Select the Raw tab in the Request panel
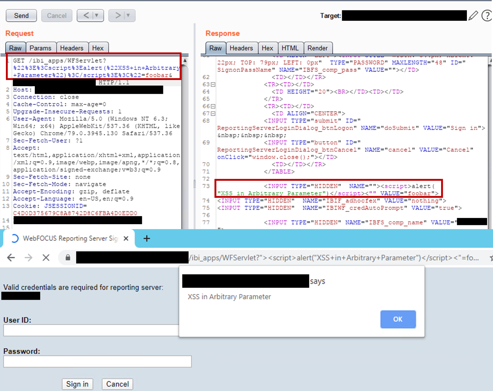 tap(15, 48)
